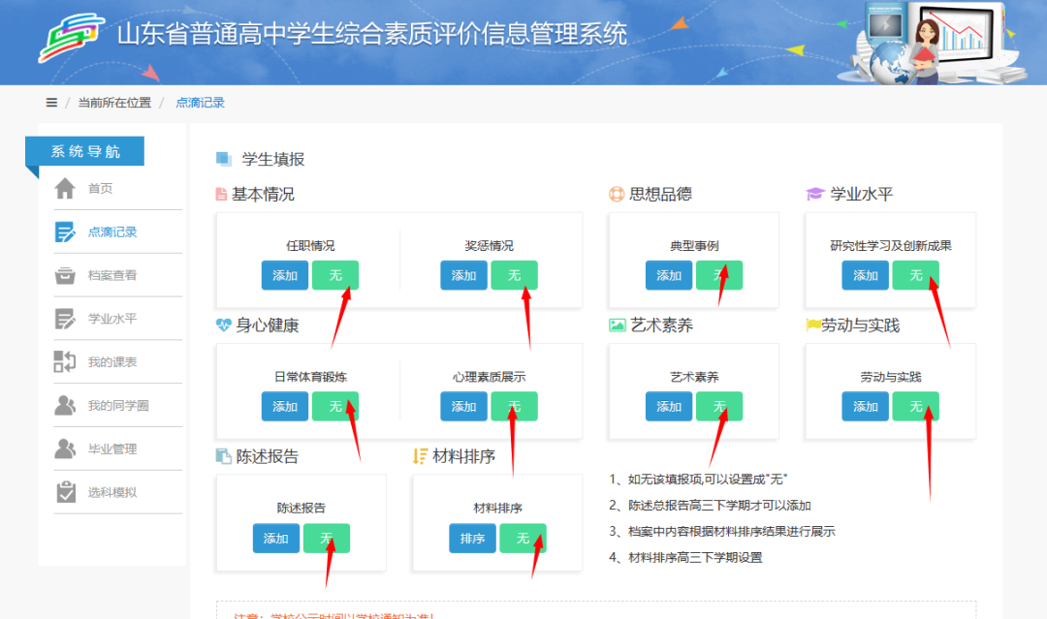
Task: Open 我的课表 from the navigation panel
Action: 66,361
